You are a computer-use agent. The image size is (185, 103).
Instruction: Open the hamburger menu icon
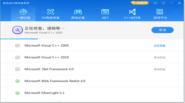[163, 3]
